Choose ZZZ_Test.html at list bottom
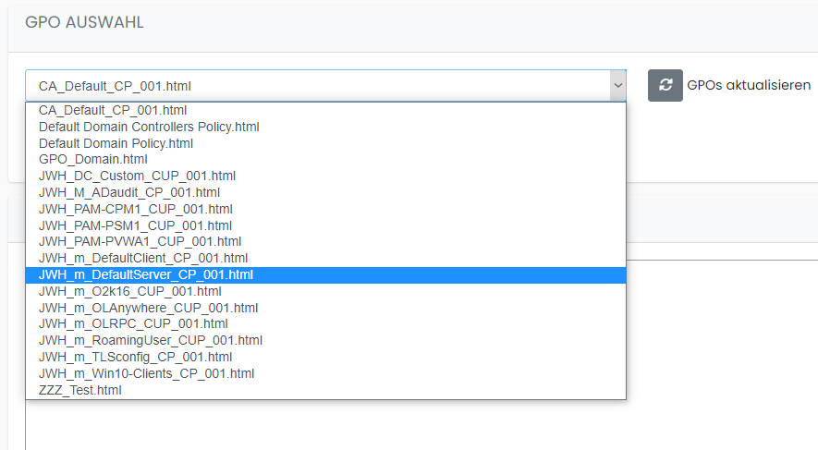The width and height of the screenshot is (818, 450). click(x=80, y=390)
